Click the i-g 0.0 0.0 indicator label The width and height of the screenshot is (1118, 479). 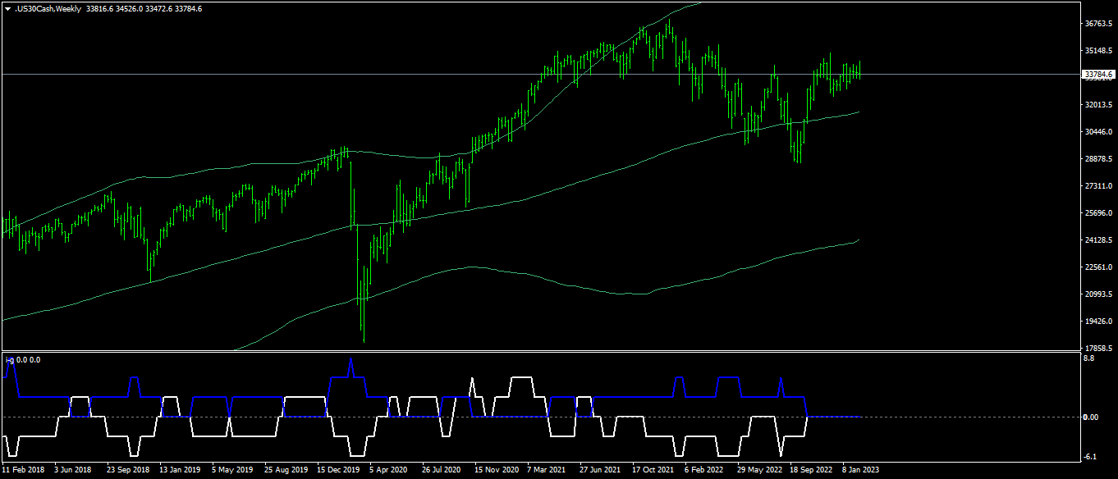click(x=22, y=360)
